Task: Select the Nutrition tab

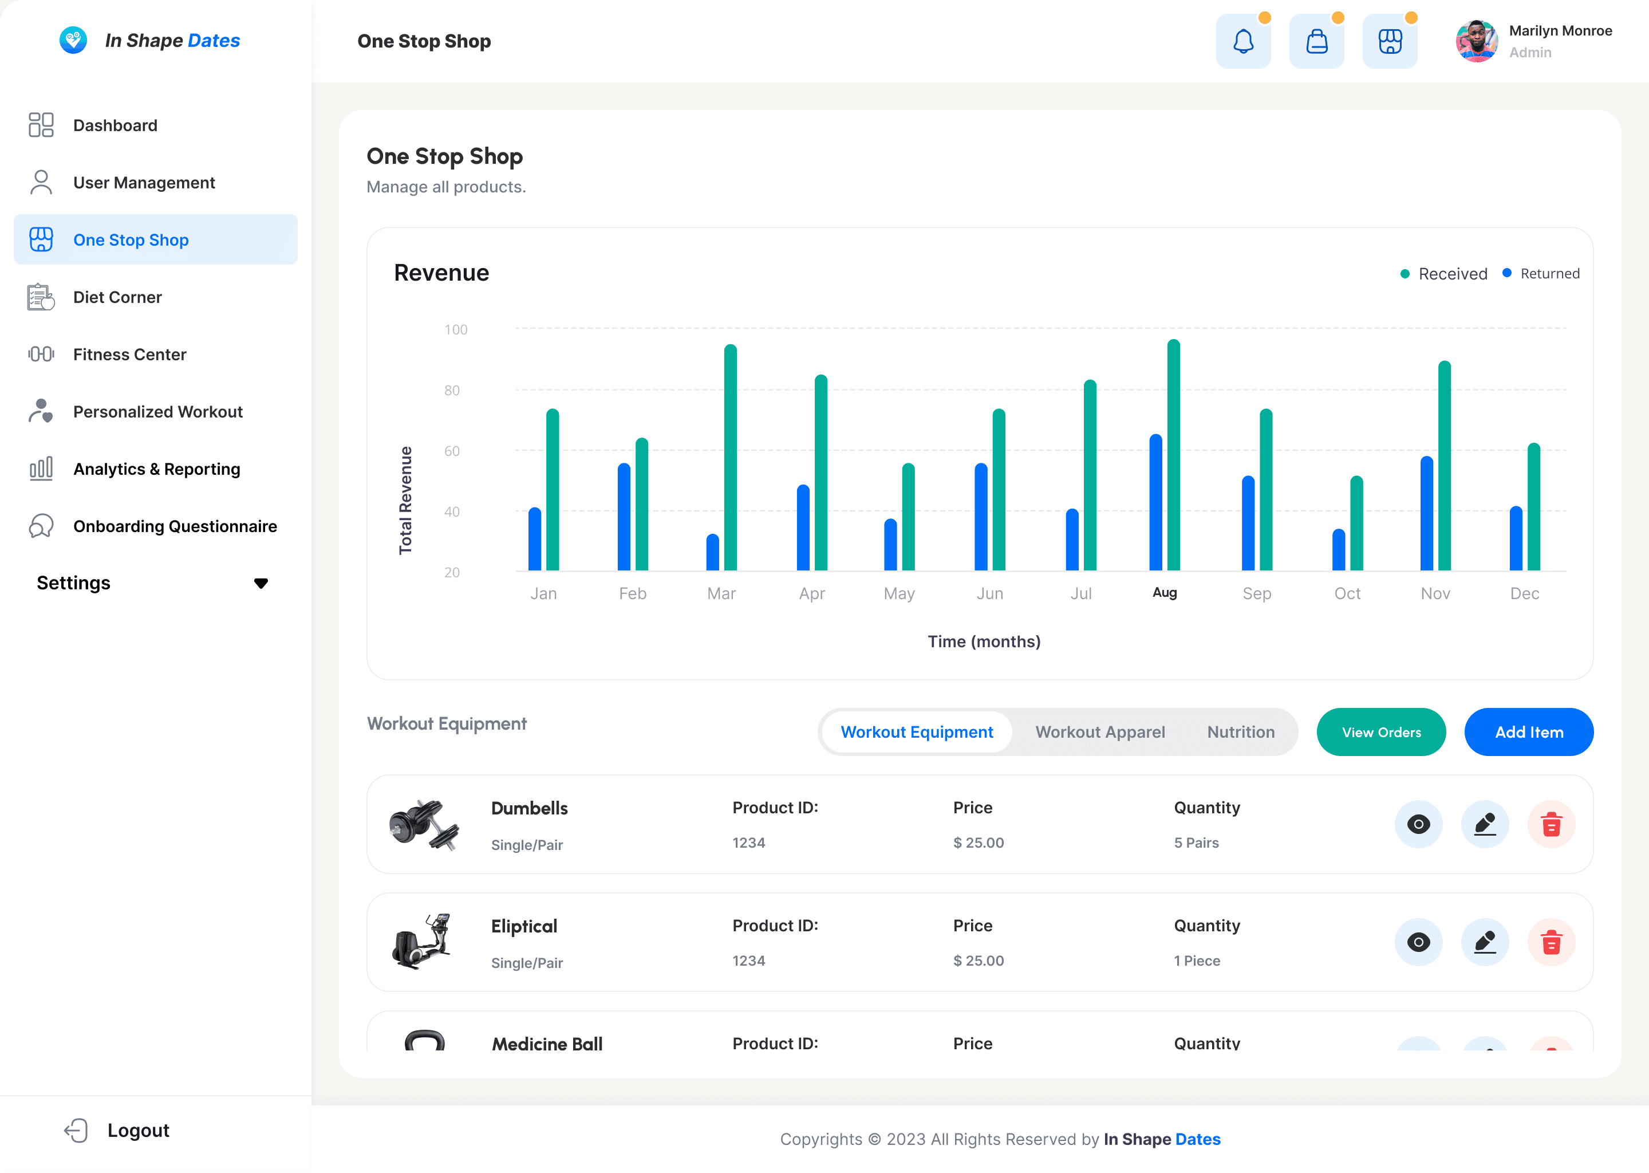Action: tap(1240, 731)
